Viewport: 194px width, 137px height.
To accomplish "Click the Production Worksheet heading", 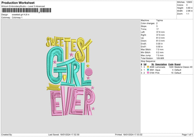I will pos(18,3).
